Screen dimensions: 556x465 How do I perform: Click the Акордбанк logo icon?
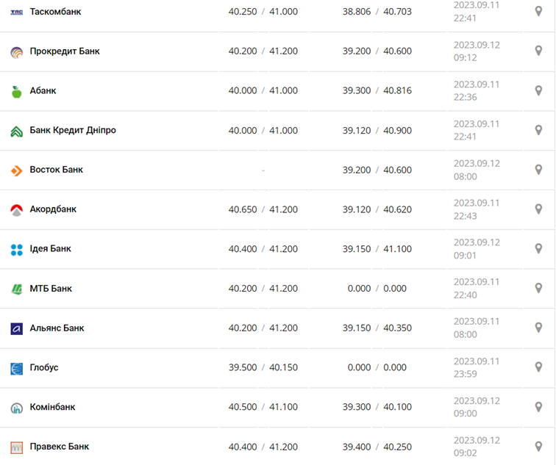17,210
